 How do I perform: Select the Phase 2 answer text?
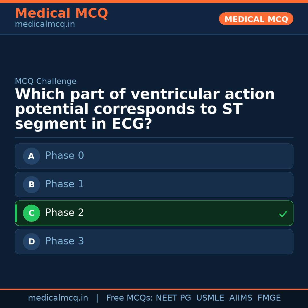(x=64, y=213)
